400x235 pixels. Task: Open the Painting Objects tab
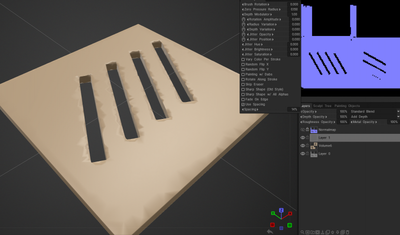[x=347, y=106]
